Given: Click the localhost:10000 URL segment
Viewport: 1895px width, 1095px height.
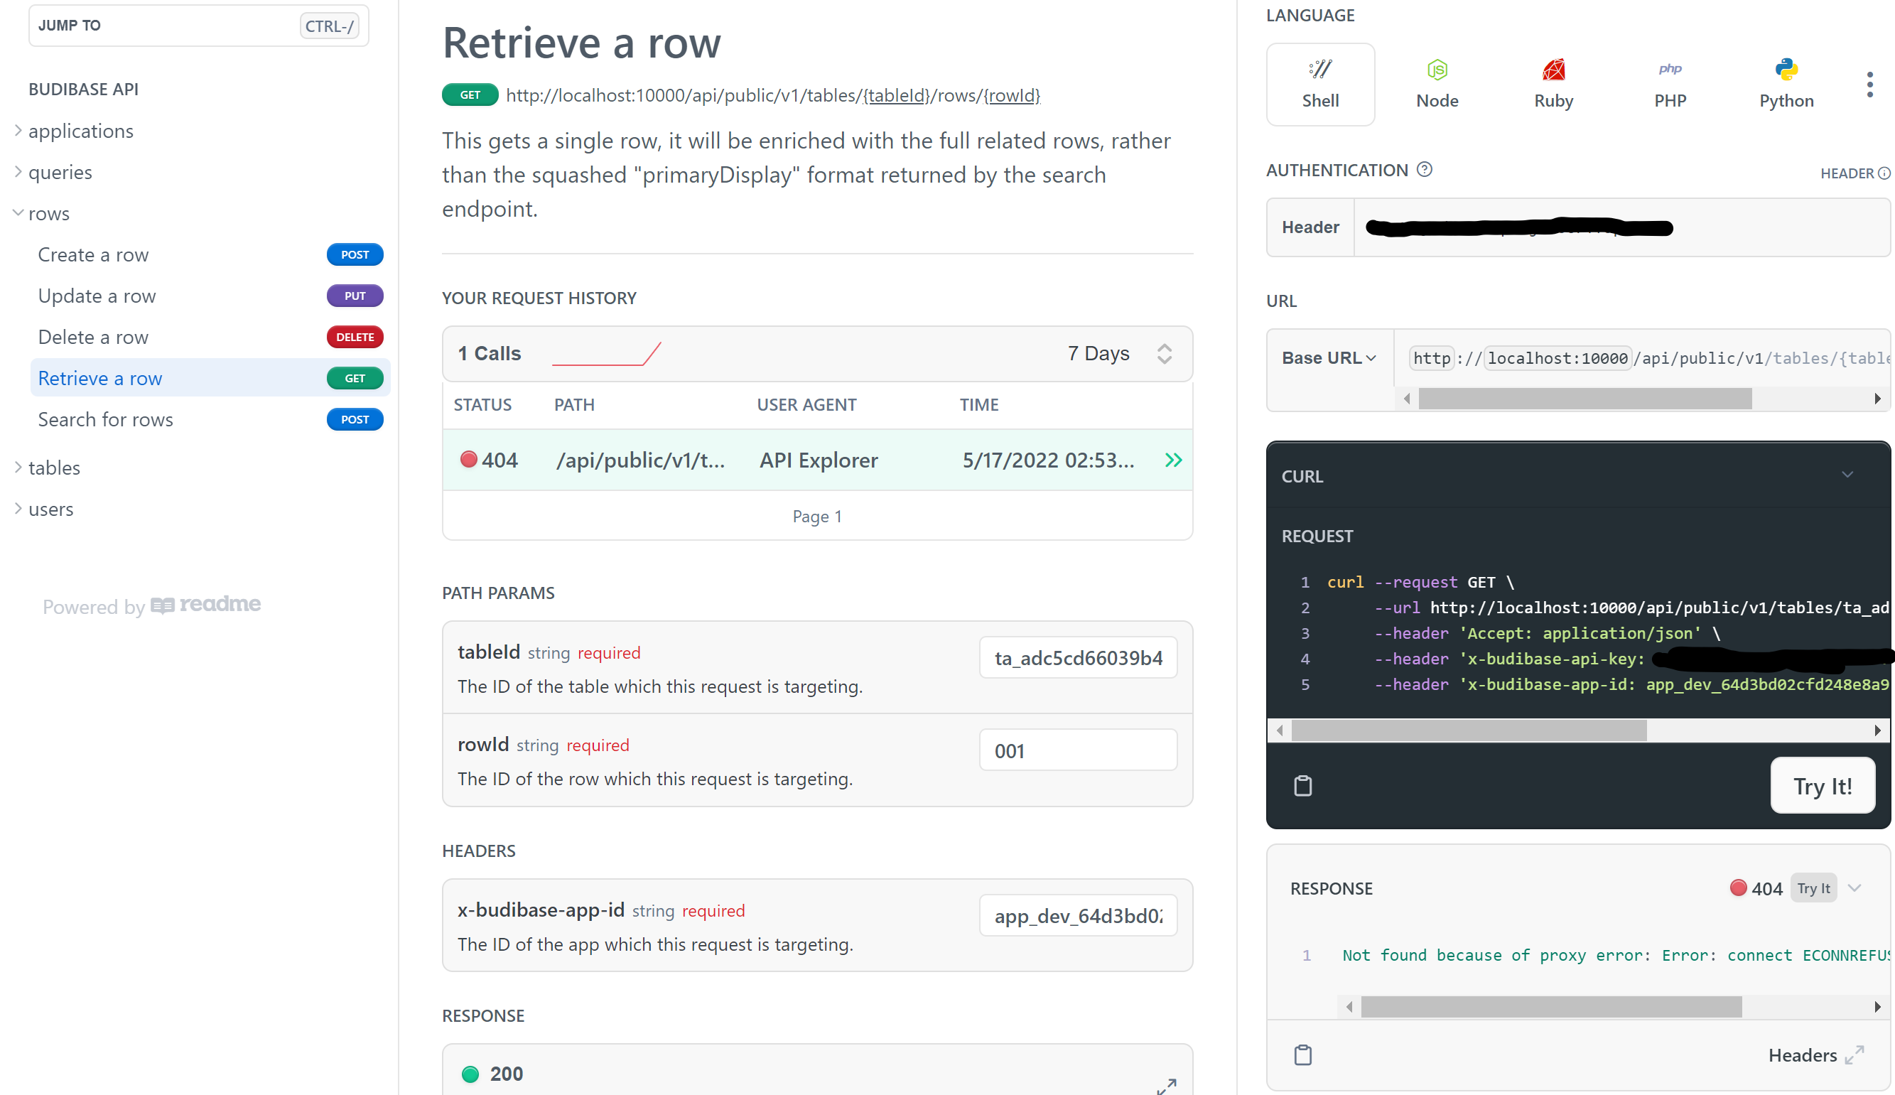Looking at the screenshot, I should pyautogui.click(x=1557, y=358).
